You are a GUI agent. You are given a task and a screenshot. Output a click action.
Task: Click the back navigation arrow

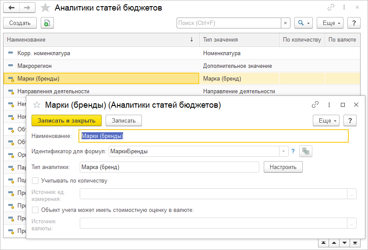coord(11,8)
